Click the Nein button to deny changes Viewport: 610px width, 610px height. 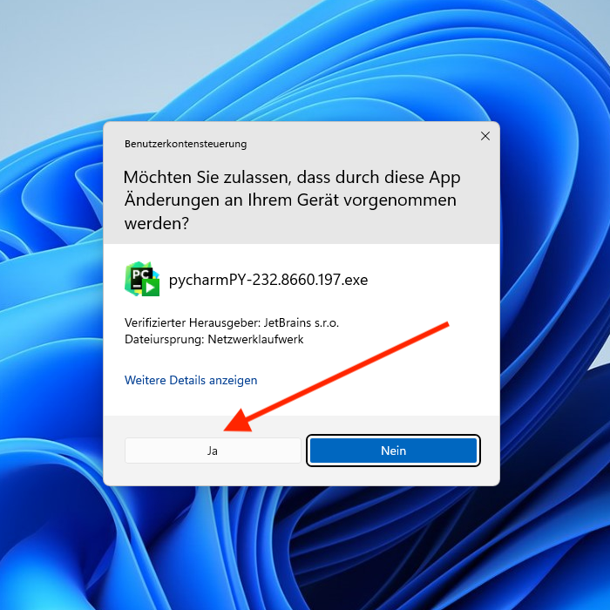coord(393,451)
